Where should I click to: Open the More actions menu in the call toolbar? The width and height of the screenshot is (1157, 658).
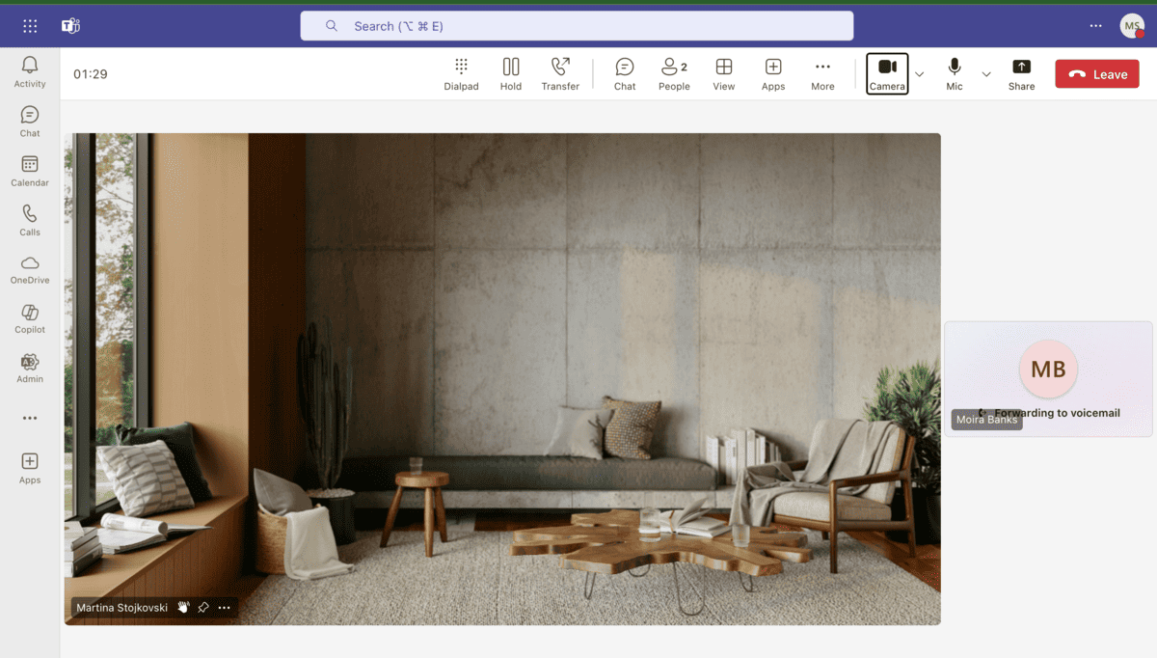[x=822, y=72]
